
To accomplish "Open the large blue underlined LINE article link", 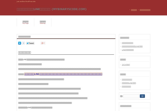I will [63, 74].
